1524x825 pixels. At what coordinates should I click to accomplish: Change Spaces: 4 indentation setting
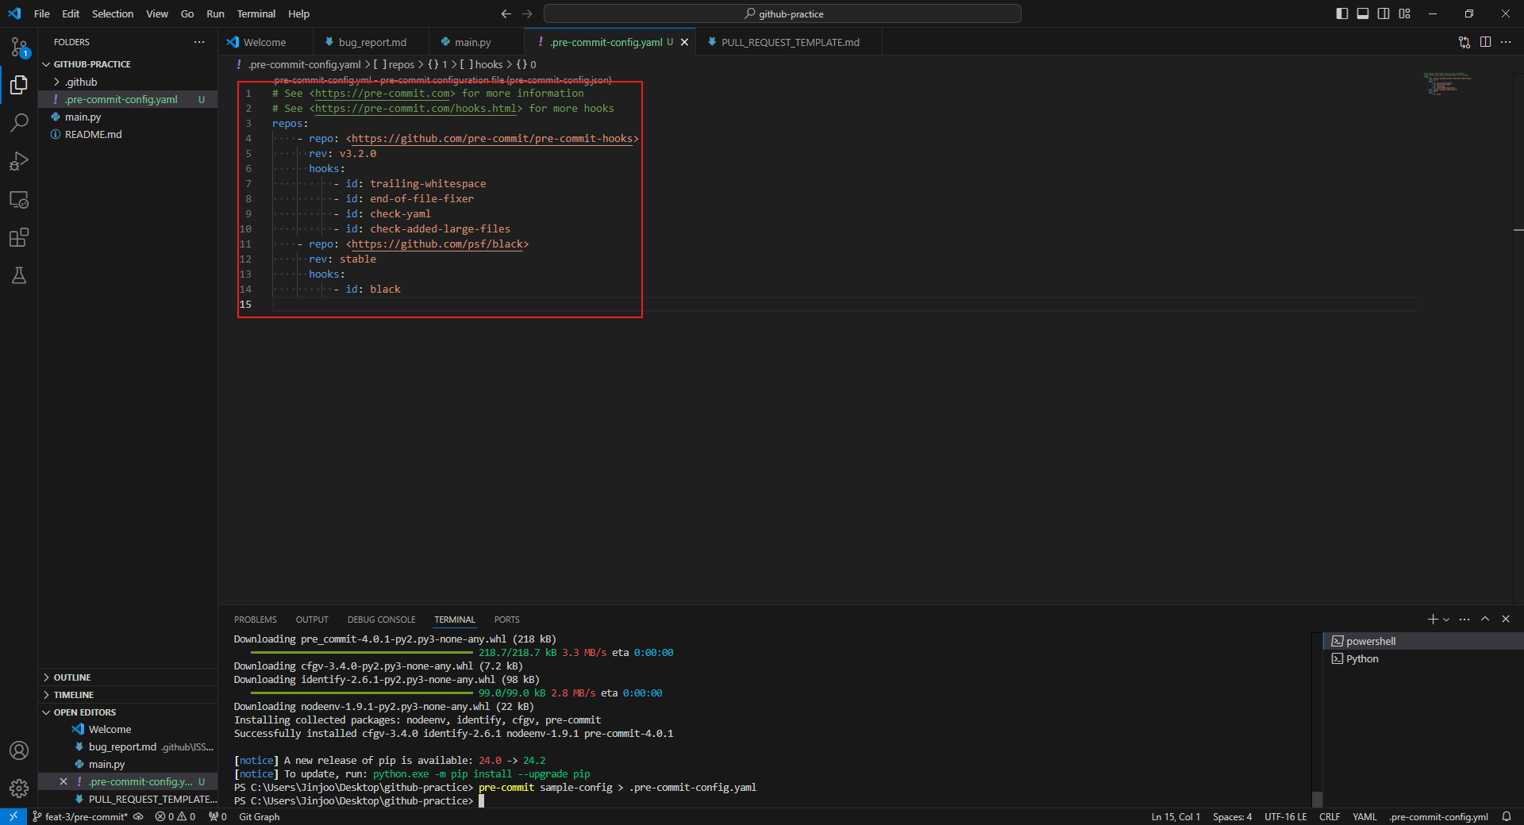[x=1232, y=816]
